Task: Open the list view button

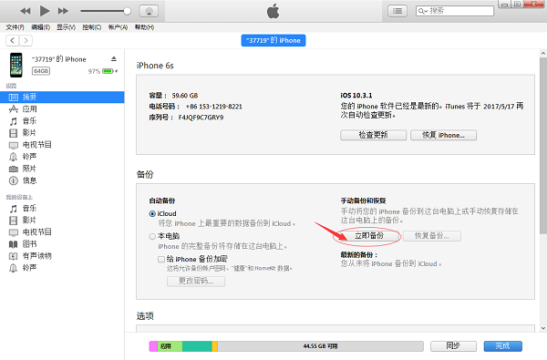Action: coord(397,11)
